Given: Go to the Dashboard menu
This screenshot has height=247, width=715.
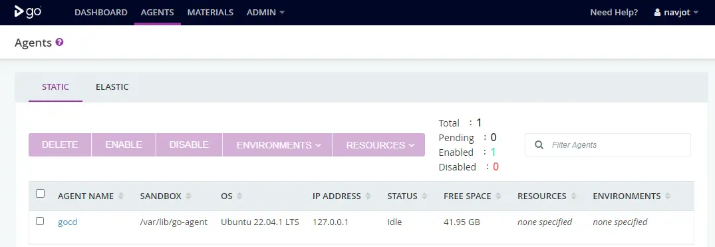Looking at the screenshot, I should [101, 13].
